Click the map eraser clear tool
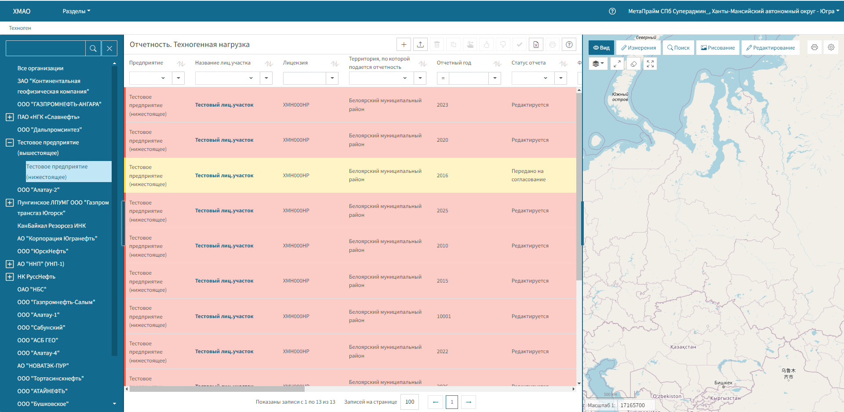 click(x=633, y=64)
